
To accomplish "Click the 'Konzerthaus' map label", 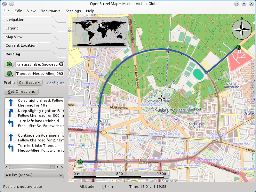I will pyautogui.click(x=146, y=169).
